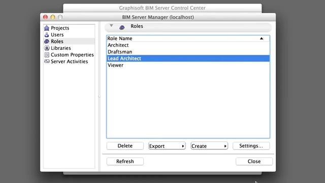Focus the Graphisoft BIM Server Control Center window

pyautogui.click(x=162, y=8)
